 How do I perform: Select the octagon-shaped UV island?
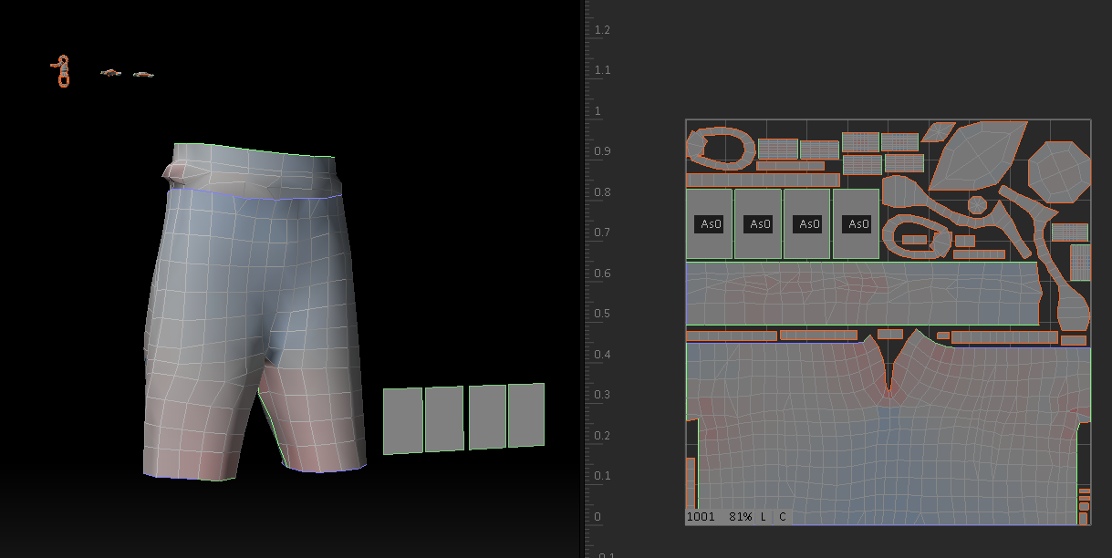(x=1059, y=171)
